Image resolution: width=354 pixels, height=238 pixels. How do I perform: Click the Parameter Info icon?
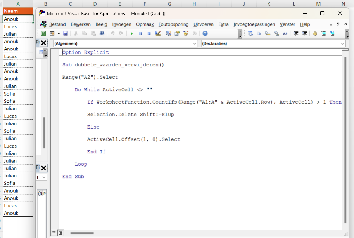[276, 33]
